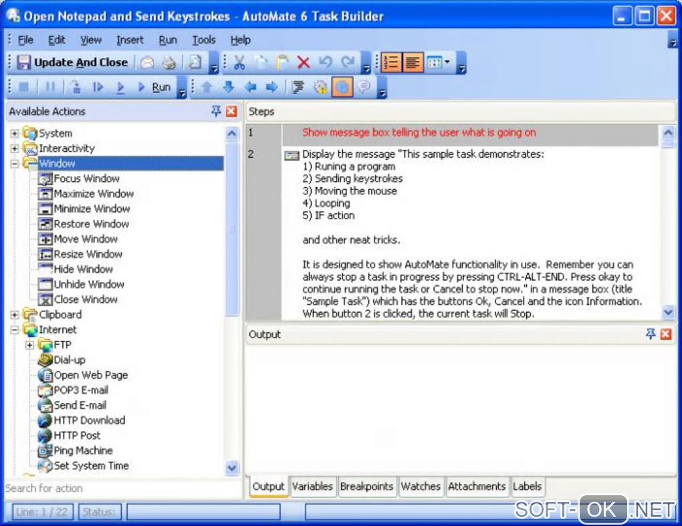Expand the Clipboard folder node
The height and width of the screenshot is (526, 682).
click(x=14, y=315)
